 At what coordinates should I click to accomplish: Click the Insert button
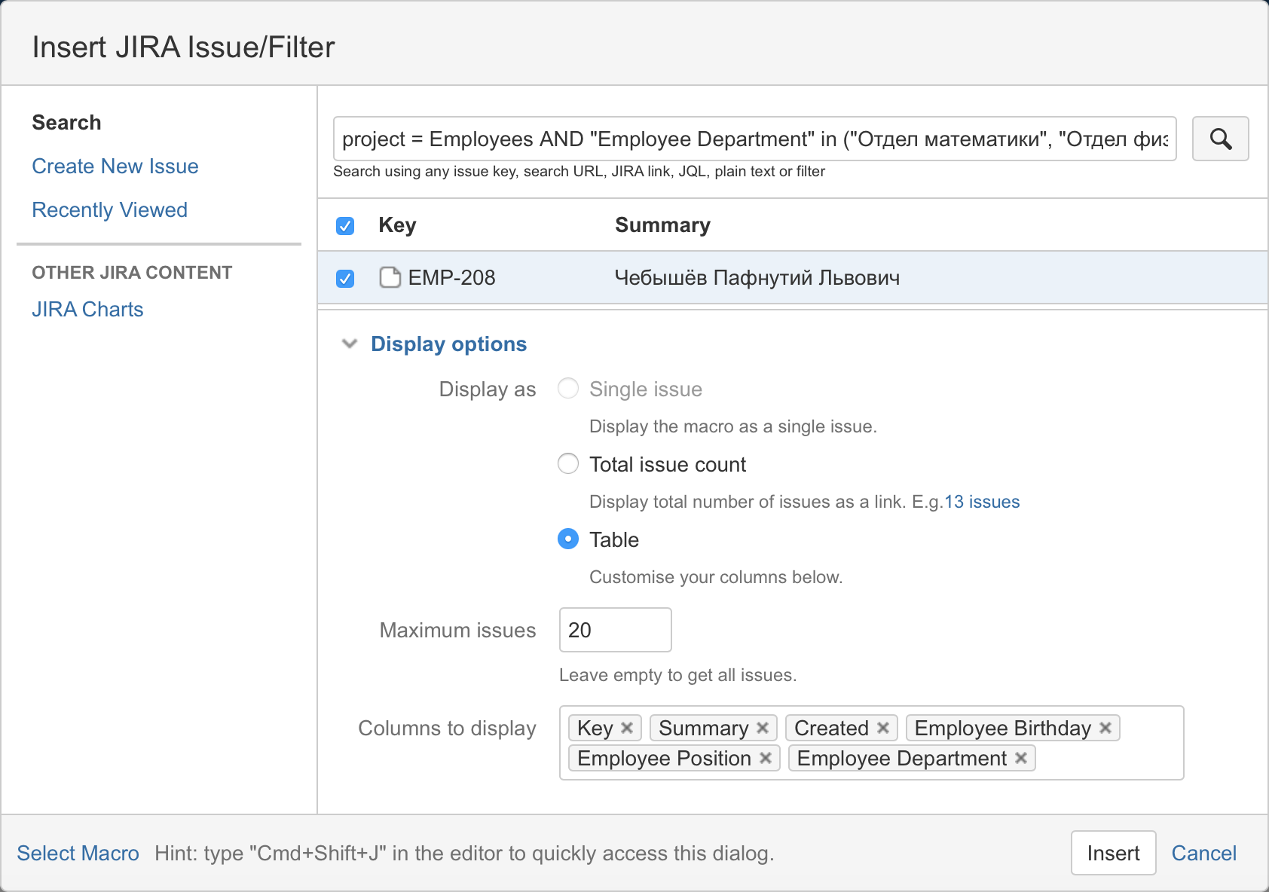tap(1113, 853)
